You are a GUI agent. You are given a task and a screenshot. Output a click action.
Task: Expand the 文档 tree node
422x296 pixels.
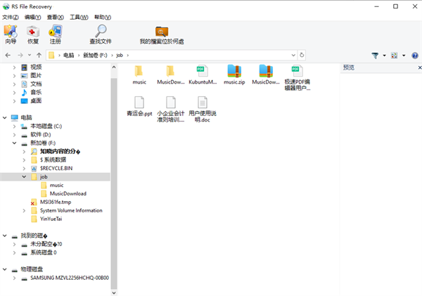pyautogui.click(x=15, y=84)
